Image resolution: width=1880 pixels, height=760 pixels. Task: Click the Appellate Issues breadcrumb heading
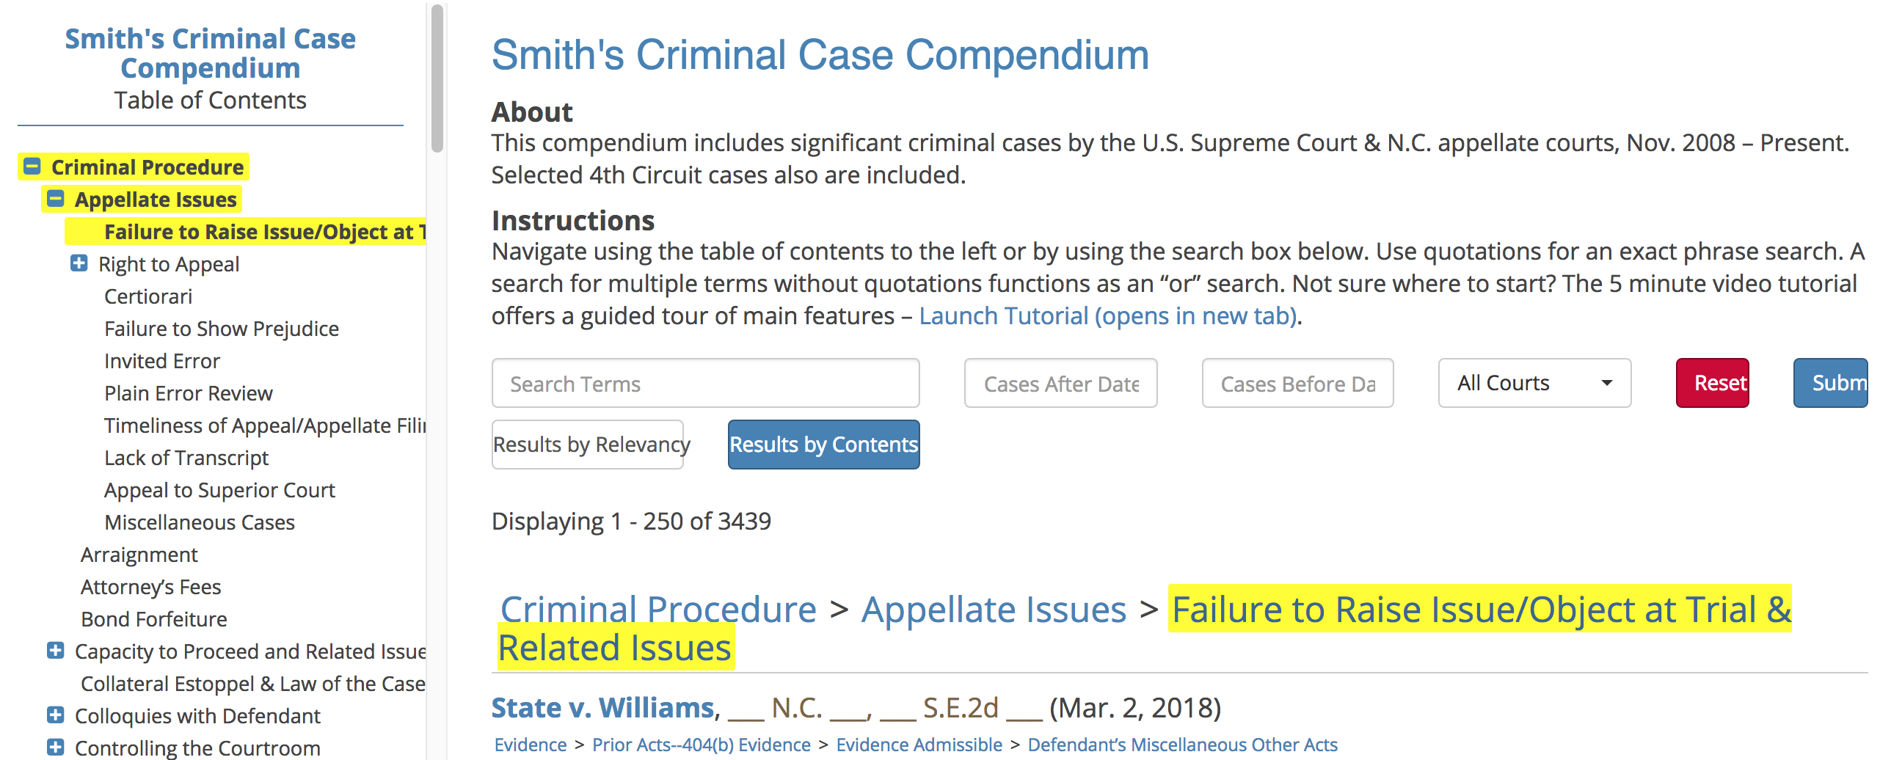[994, 610]
